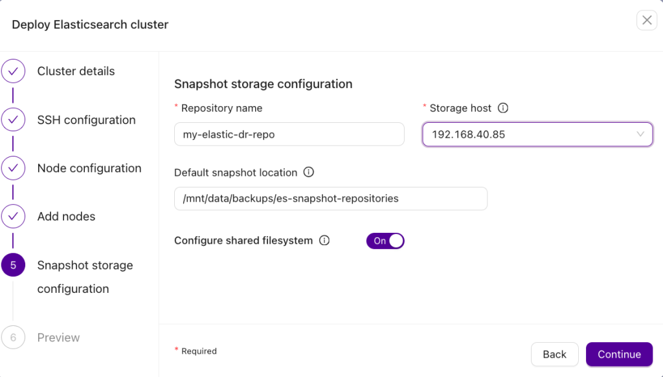Go to the Cluster details step

tap(76, 71)
